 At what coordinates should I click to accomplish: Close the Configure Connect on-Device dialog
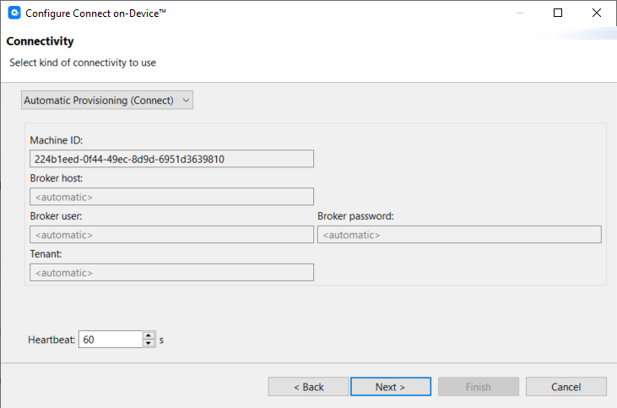(x=597, y=14)
